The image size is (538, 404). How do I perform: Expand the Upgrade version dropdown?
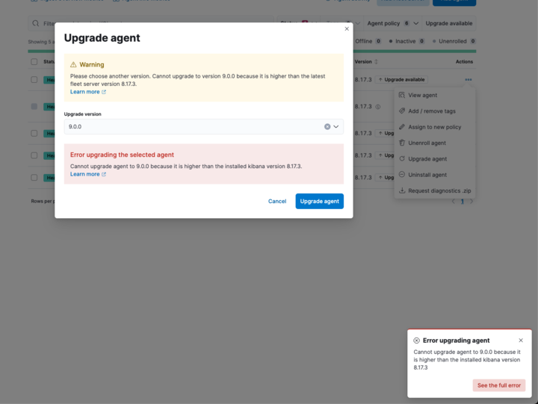pos(336,127)
